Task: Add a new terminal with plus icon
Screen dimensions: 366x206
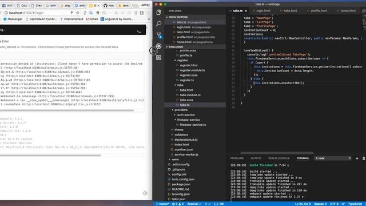Action: (357, 159)
